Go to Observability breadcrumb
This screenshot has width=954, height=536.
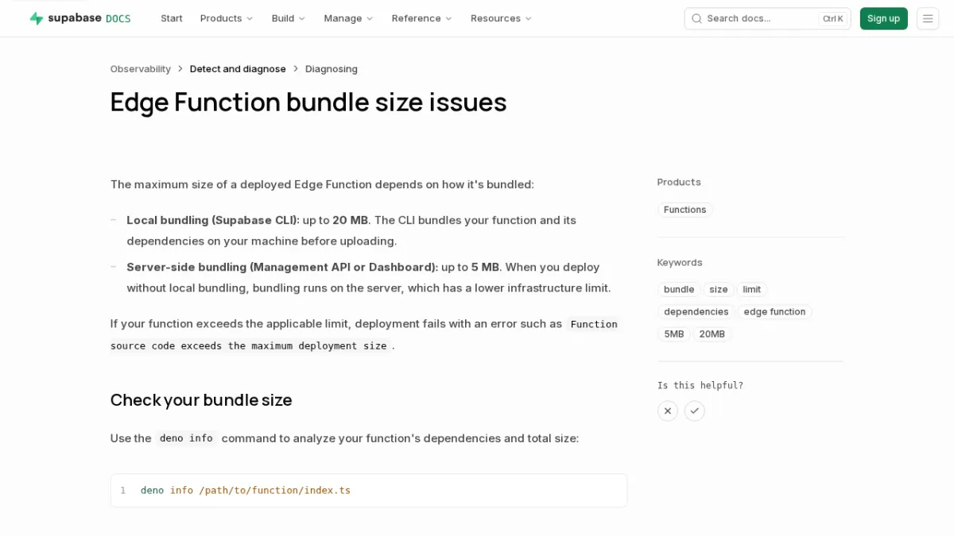tap(141, 69)
